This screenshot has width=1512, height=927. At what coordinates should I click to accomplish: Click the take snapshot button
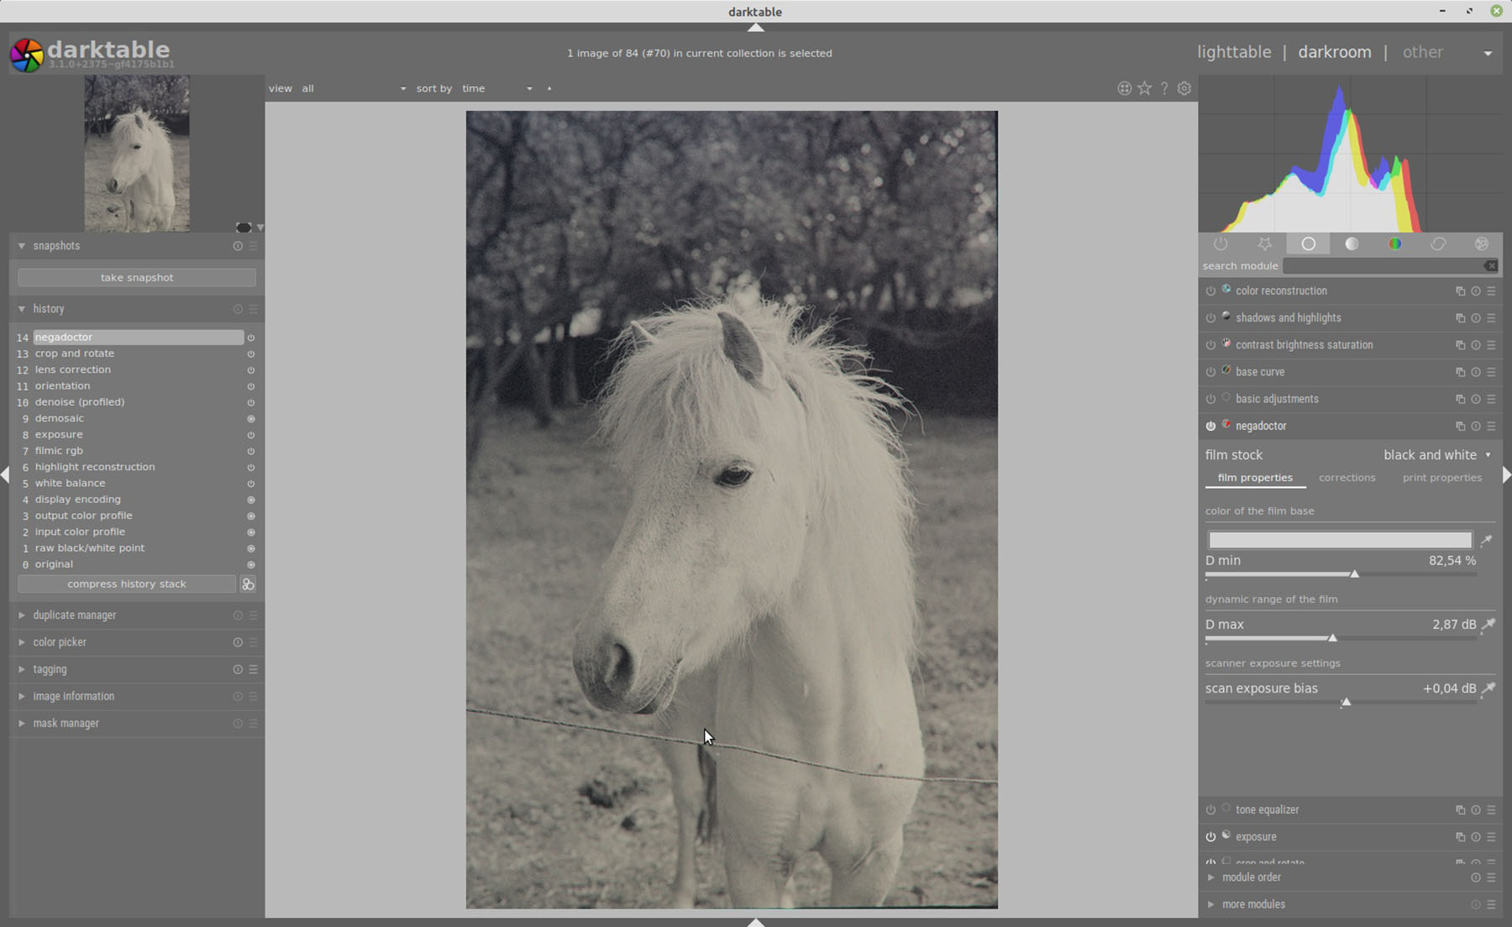pos(136,276)
